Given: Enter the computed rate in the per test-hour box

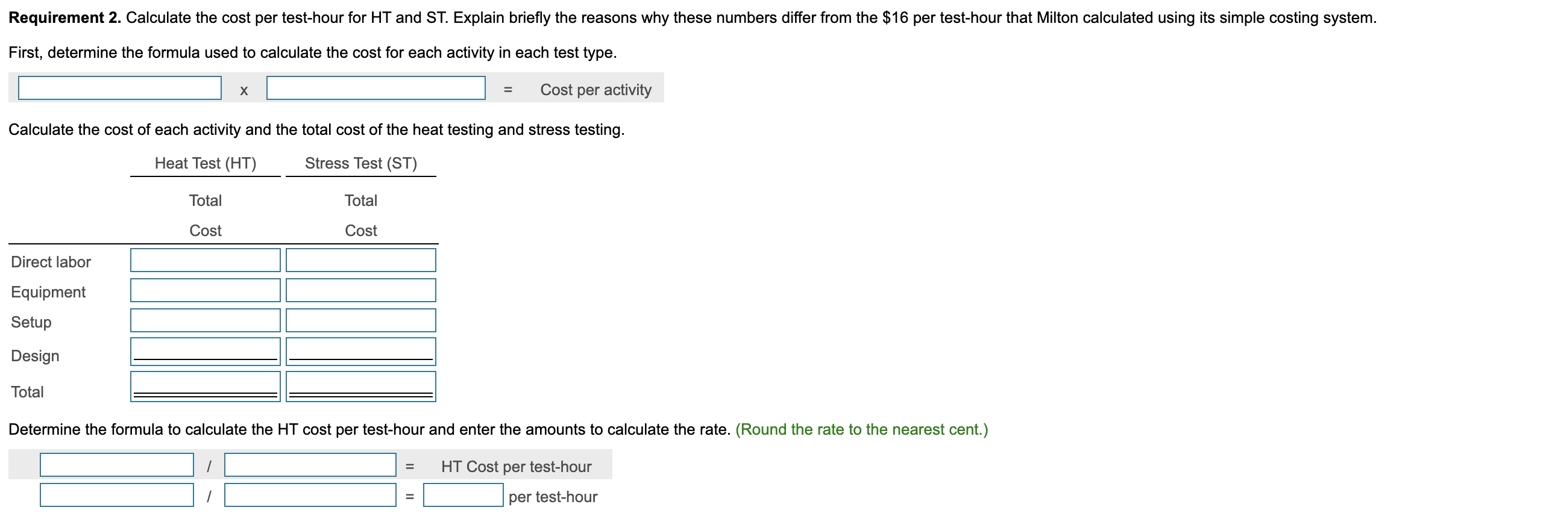Looking at the screenshot, I should (464, 496).
